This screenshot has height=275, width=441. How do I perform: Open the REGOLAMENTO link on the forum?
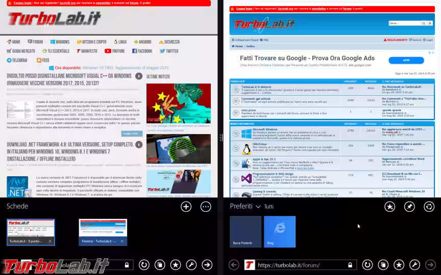point(396,40)
